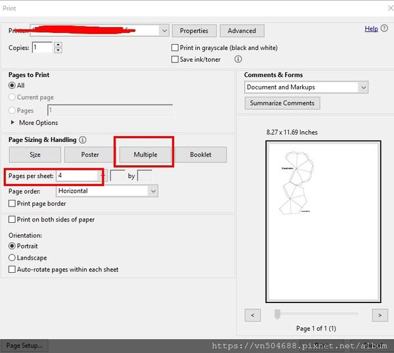The image size is (394, 353).
Task: Click the help question mark icon
Action: [384, 29]
